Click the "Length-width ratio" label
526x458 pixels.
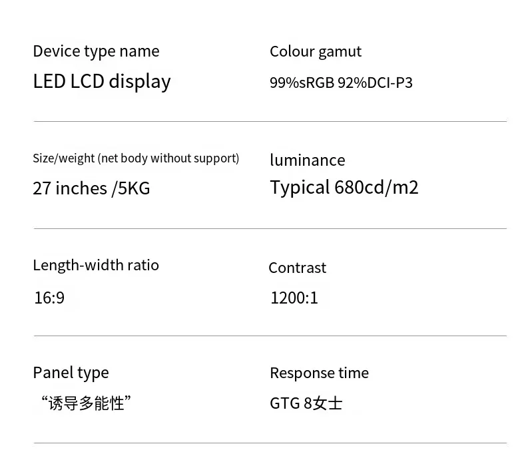[96, 265]
